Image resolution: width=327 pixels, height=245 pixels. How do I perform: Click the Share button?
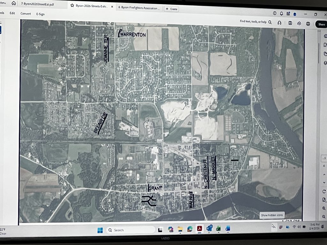pos(321,25)
